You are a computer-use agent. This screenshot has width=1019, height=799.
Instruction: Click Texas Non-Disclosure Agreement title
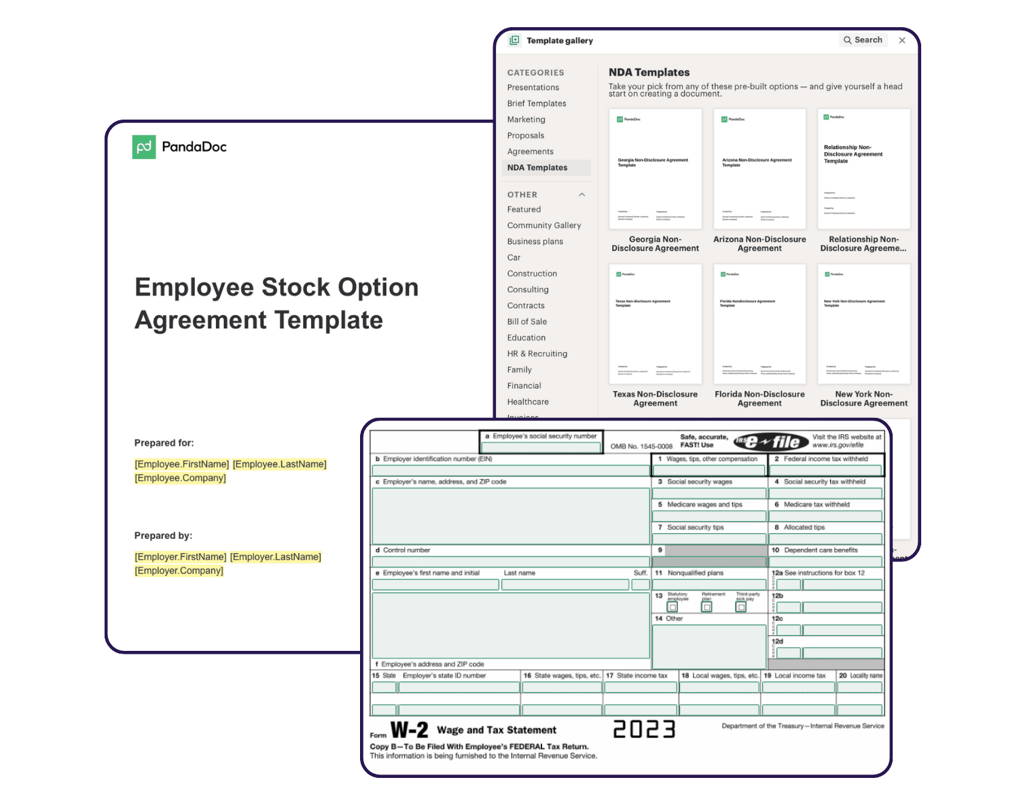coord(655,399)
